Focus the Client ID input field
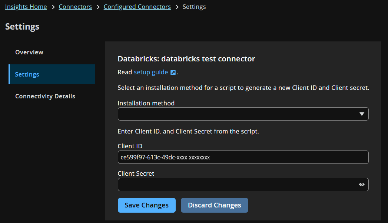The width and height of the screenshot is (388, 223). tap(243, 157)
